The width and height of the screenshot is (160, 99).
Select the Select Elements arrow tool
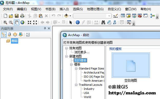[x=71, y=22]
